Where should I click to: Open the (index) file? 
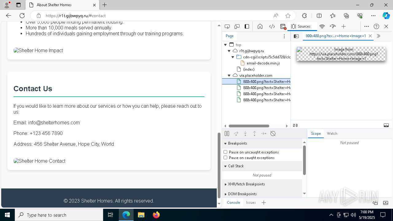[249, 69]
